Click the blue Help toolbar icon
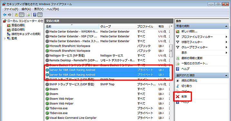Screen dimensions: 231x121 pos(35,14)
